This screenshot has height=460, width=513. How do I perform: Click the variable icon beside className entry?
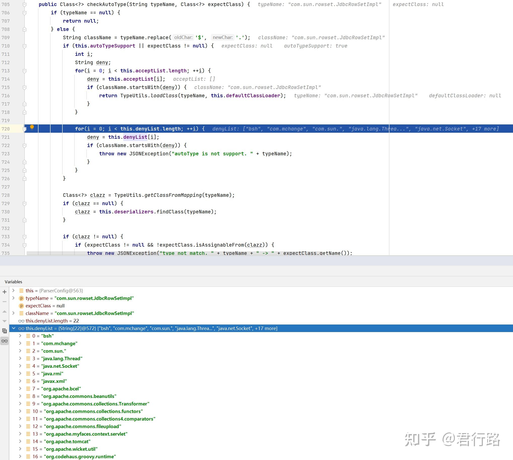click(21, 313)
